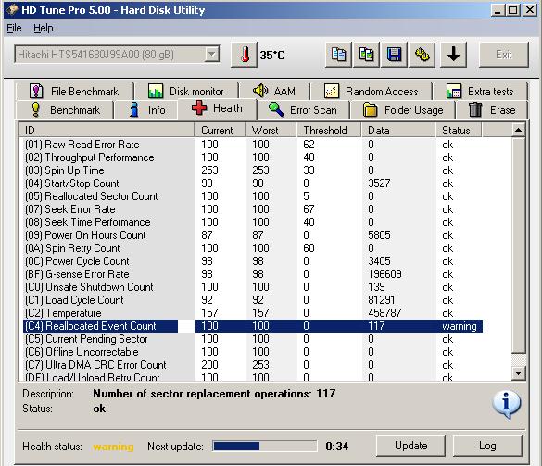Open the Error Scan tab
Image resolution: width=542 pixels, height=466 pixels.
click(x=303, y=110)
